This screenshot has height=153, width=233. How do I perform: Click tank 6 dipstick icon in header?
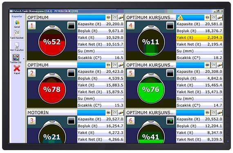pyautogui.click(x=220, y=113)
